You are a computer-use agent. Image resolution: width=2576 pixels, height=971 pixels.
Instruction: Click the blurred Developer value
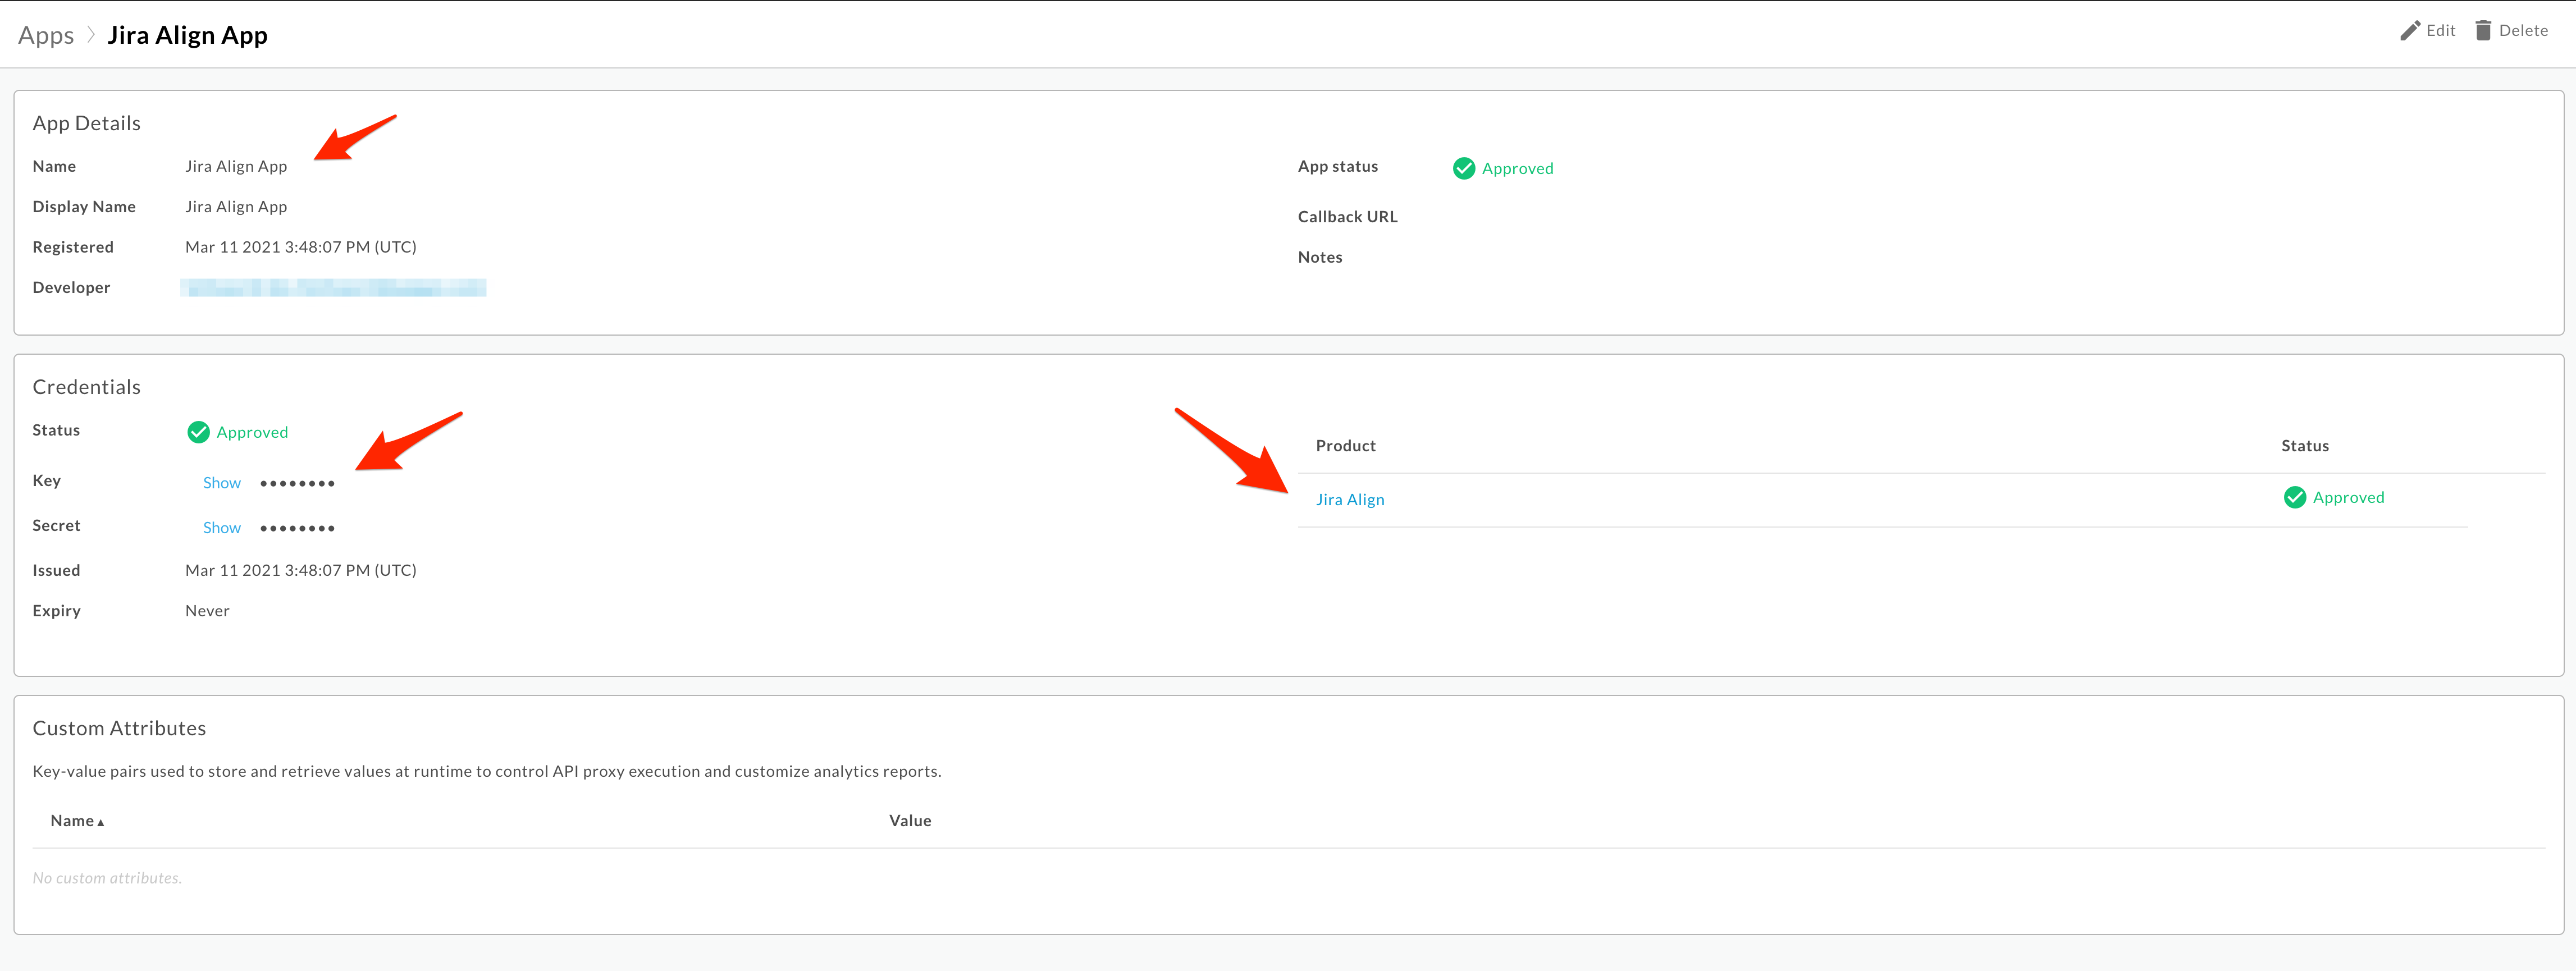[x=333, y=288]
